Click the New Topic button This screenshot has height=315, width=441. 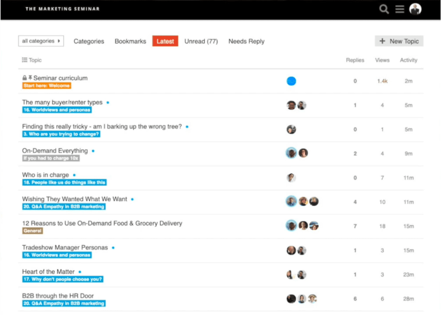399,41
